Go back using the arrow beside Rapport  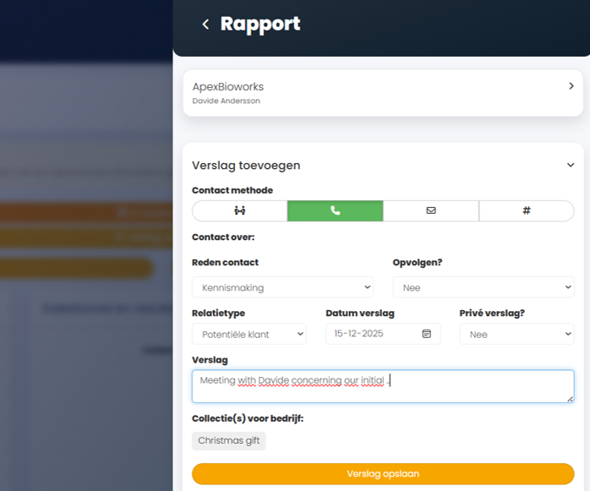(x=205, y=25)
